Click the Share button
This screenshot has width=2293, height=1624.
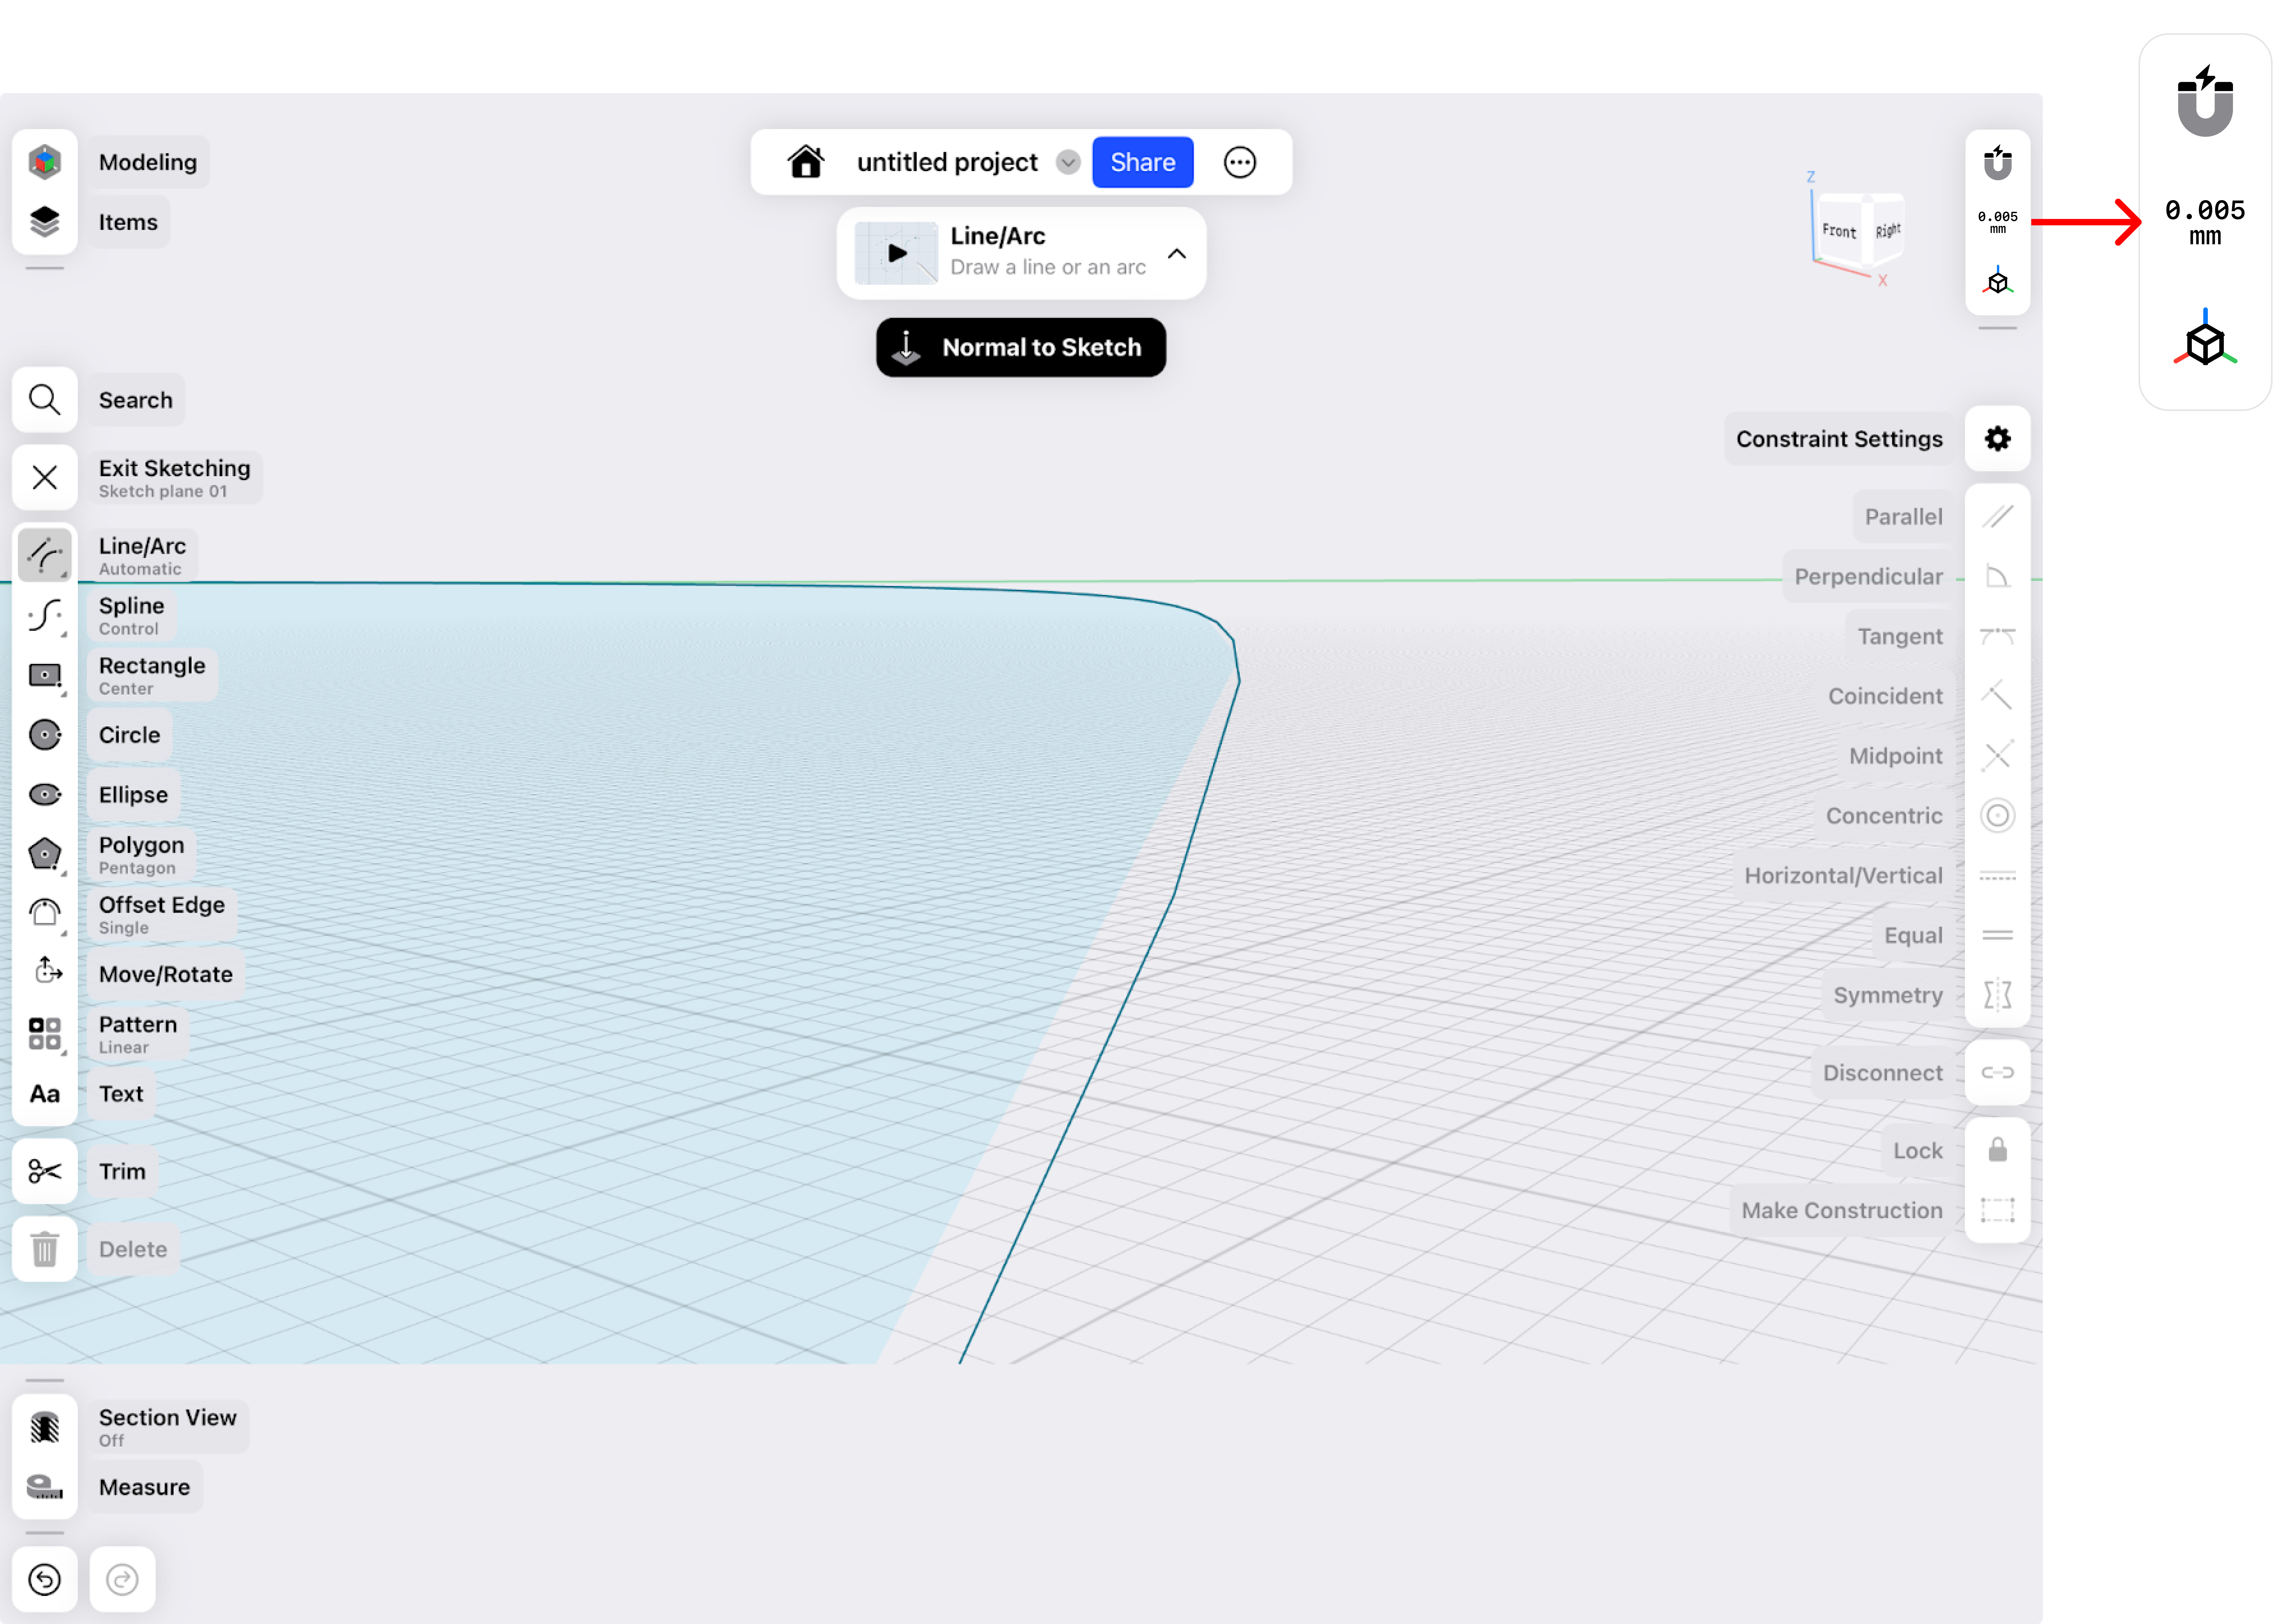1142,162
